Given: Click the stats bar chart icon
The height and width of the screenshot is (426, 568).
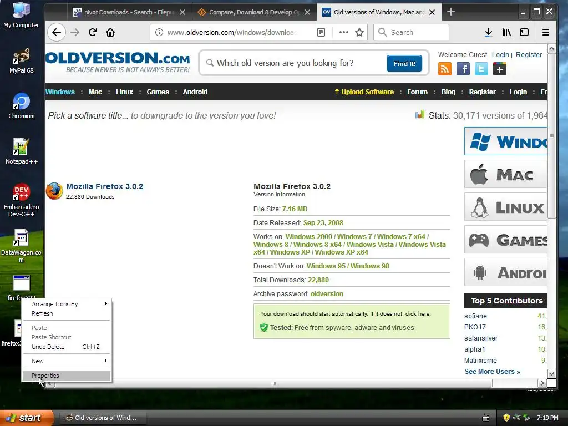Looking at the screenshot, I should [x=420, y=115].
